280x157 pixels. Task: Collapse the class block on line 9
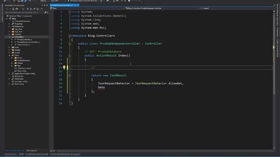(70, 44)
